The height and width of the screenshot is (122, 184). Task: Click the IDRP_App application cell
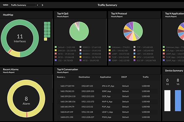pos(106,91)
